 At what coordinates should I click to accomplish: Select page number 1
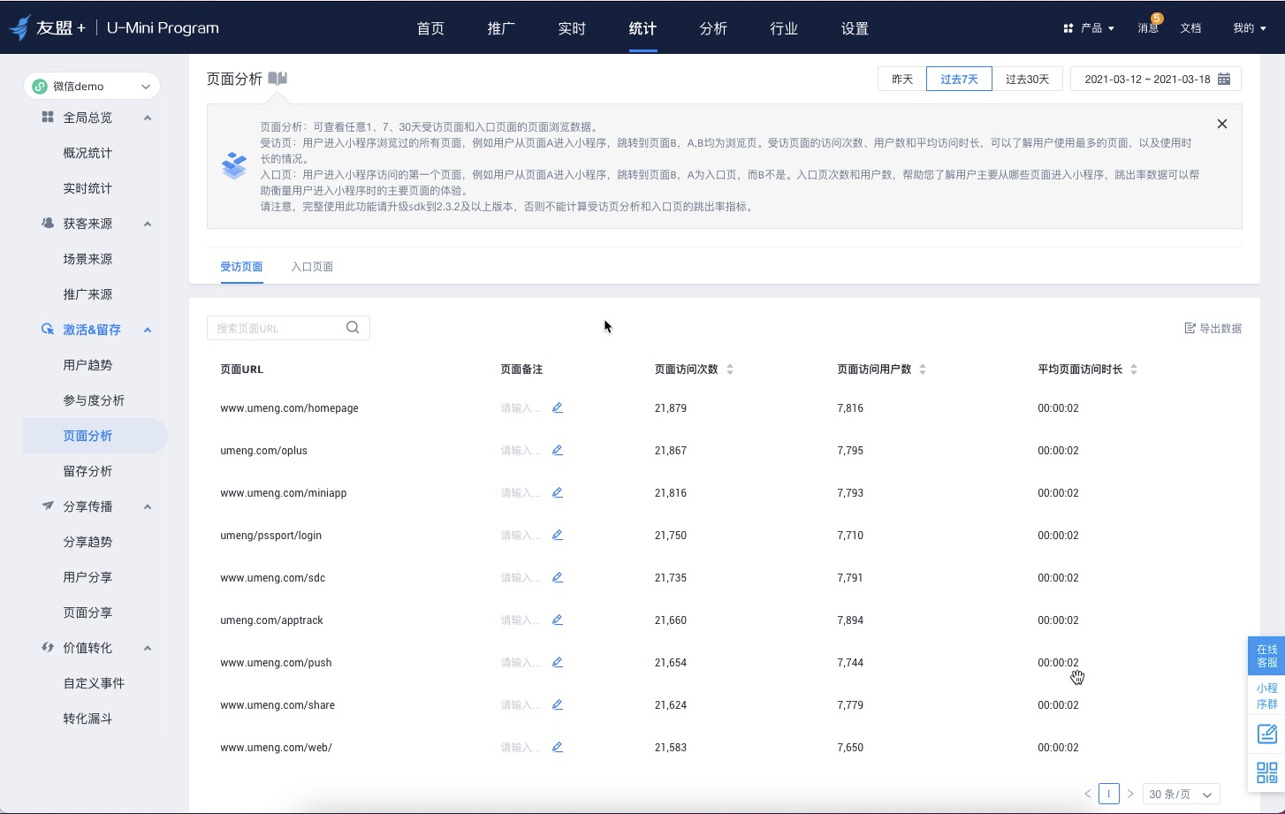tap(1109, 794)
